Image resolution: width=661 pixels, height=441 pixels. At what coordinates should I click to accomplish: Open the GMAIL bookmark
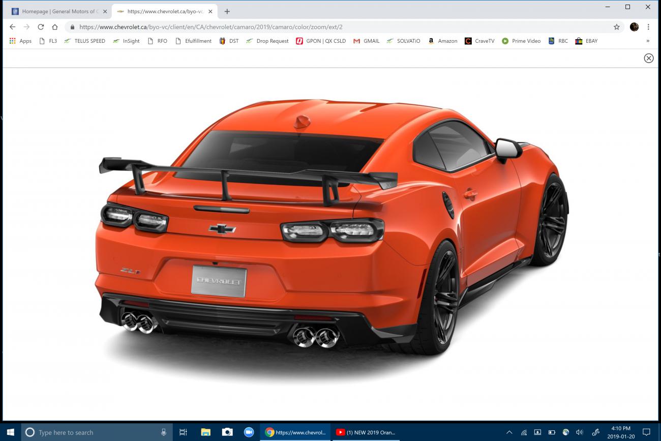coord(367,41)
